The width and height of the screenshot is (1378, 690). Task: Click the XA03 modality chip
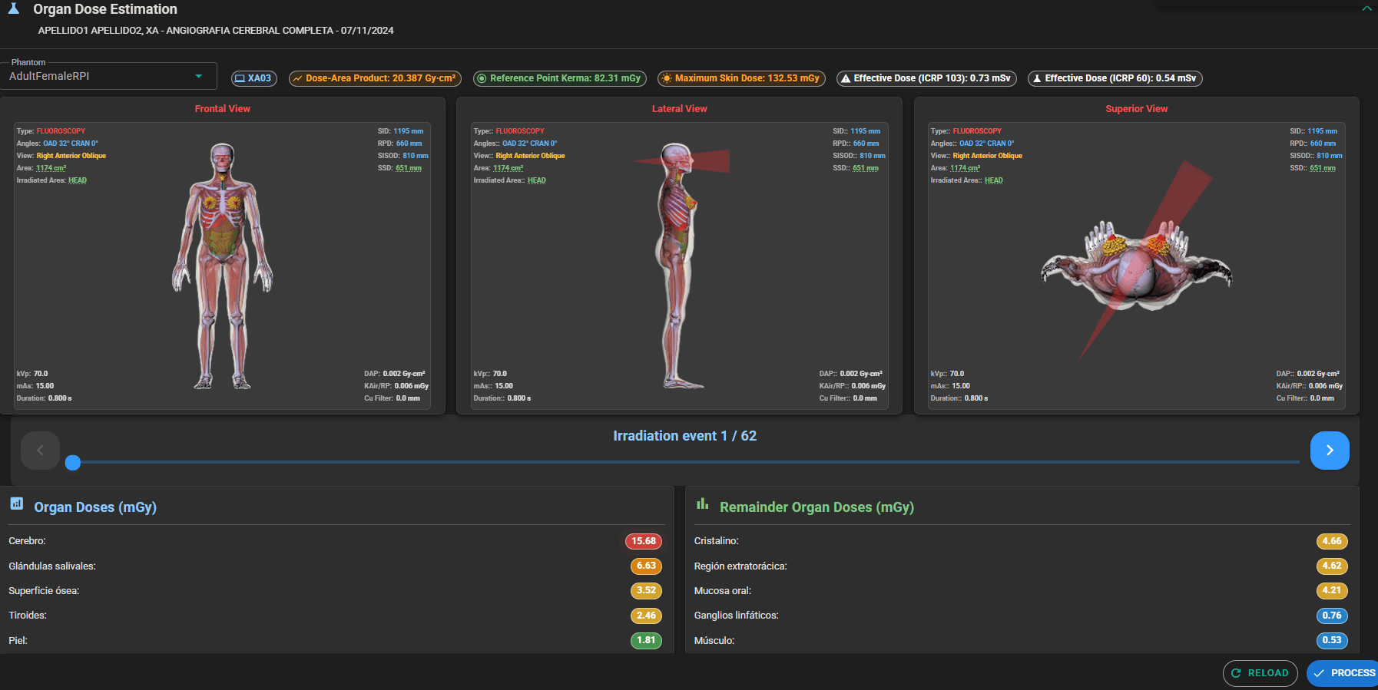click(253, 78)
